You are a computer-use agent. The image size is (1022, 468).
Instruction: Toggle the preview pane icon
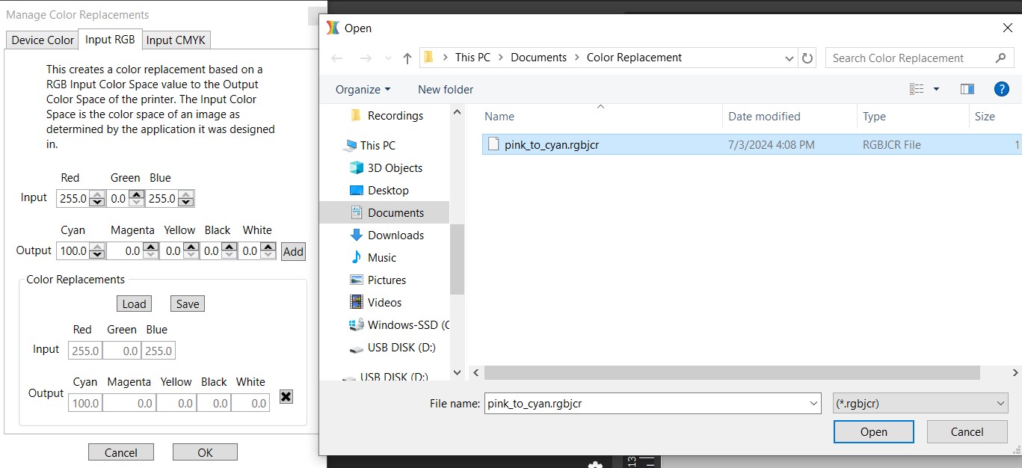click(967, 89)
